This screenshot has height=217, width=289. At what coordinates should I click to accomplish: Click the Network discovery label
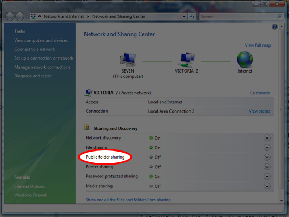[x=103, y=138]
